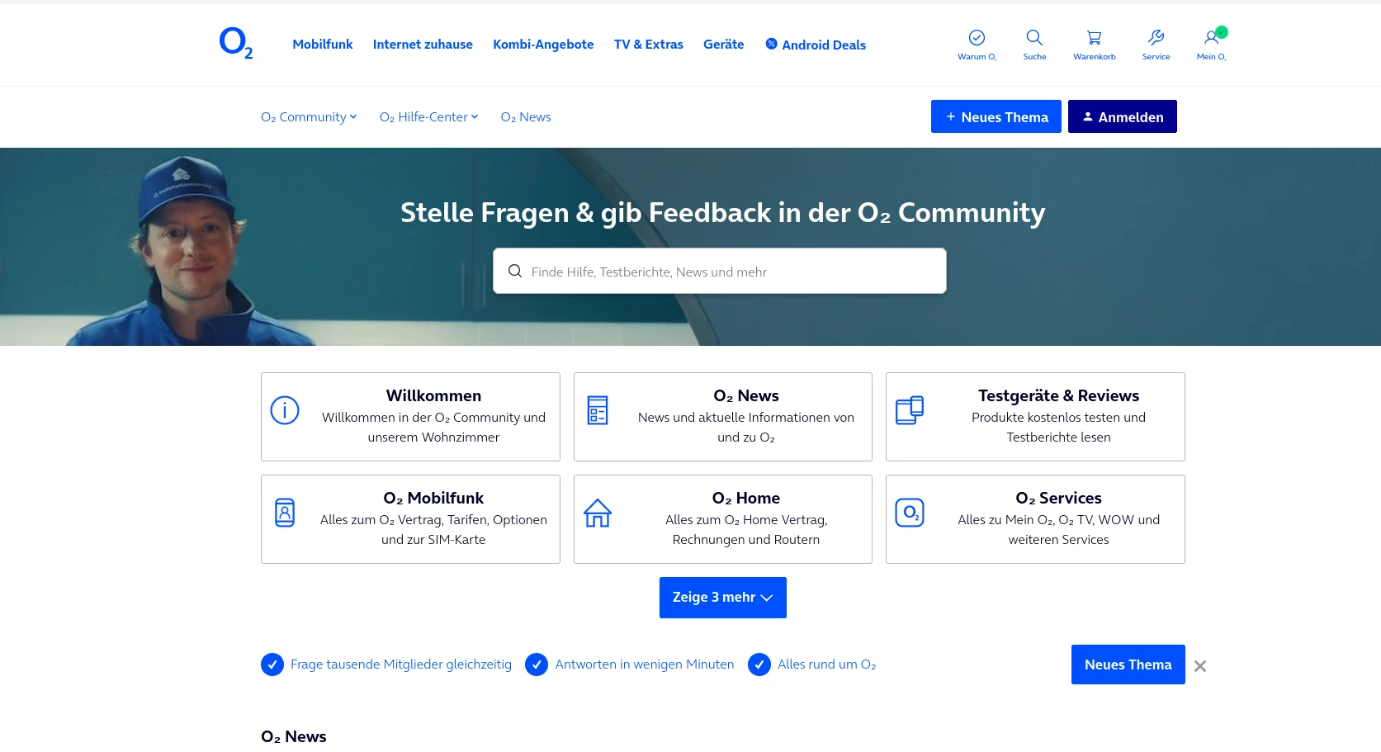
Task: Expand the O2 Community dropdown
Action: 309,117
